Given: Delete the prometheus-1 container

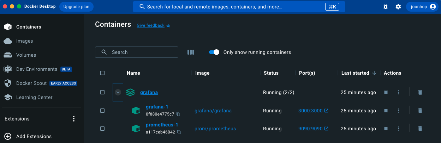Looking at the screenshot, I should click(420, 129).
